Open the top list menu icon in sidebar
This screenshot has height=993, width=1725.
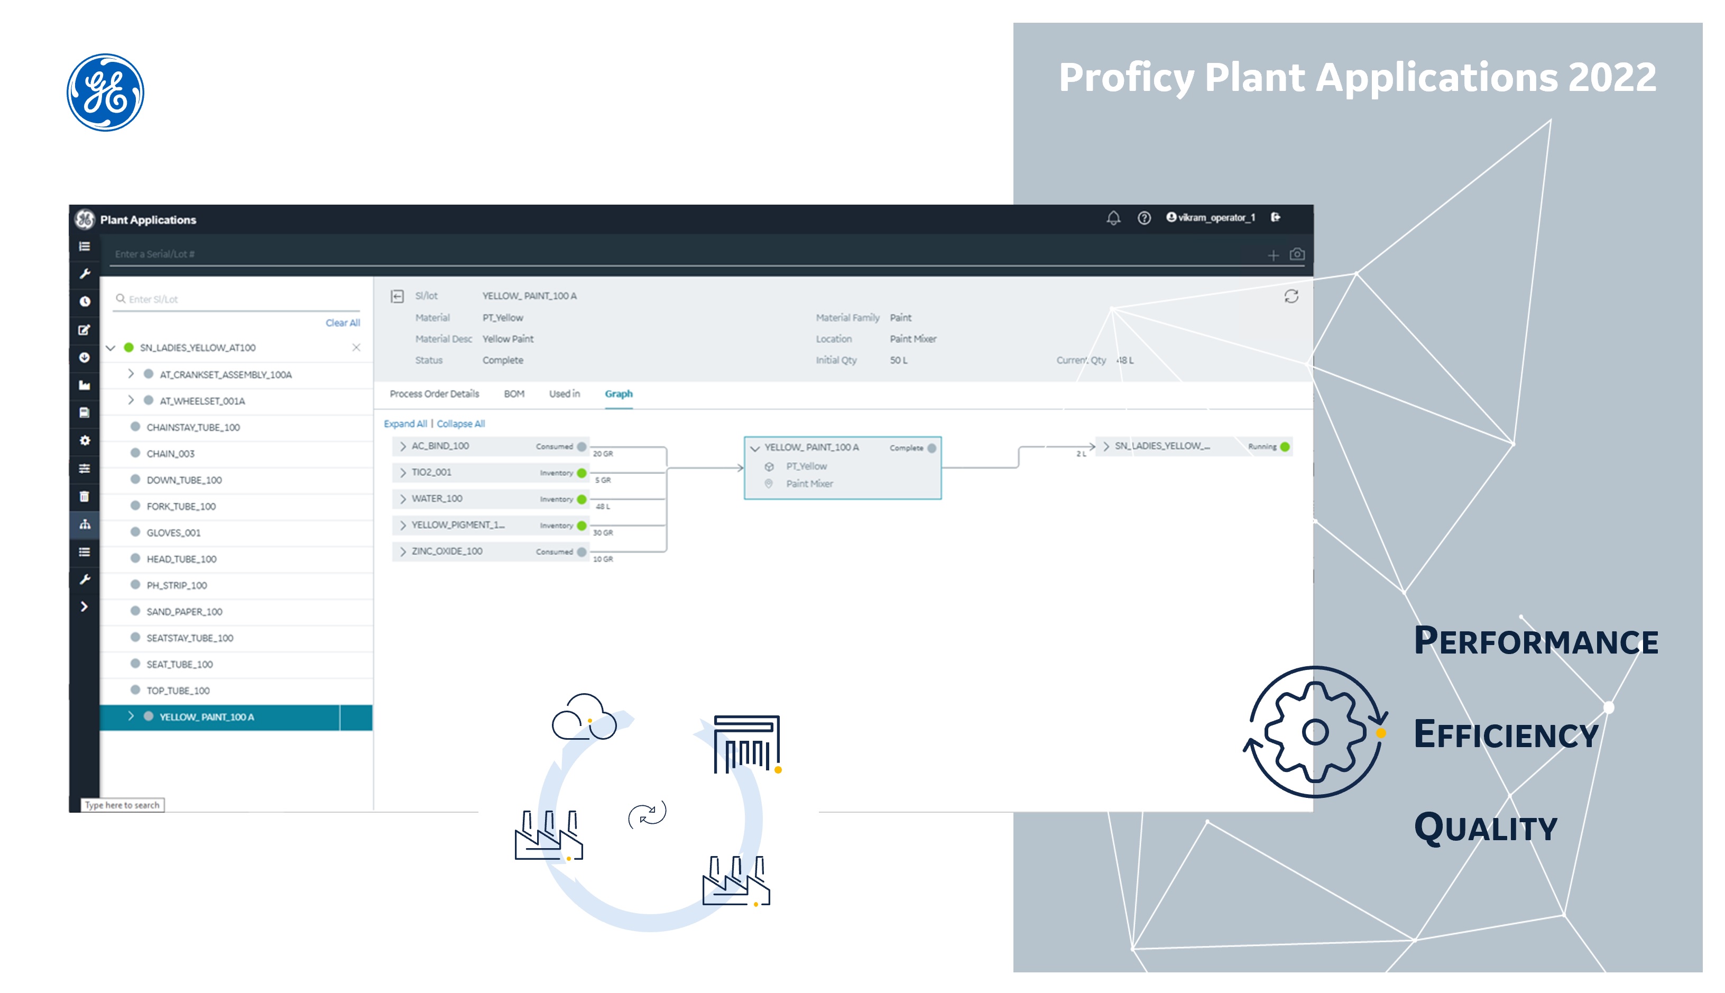[85, 246]
